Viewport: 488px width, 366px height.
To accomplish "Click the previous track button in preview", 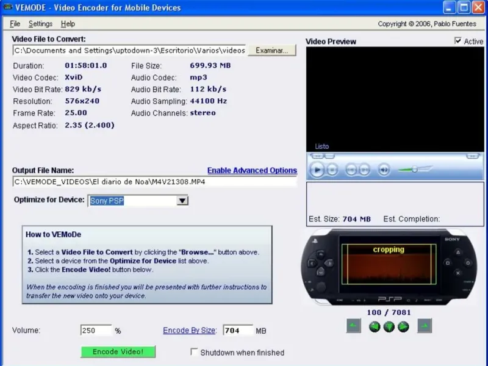I will click(x=351, y=170).
